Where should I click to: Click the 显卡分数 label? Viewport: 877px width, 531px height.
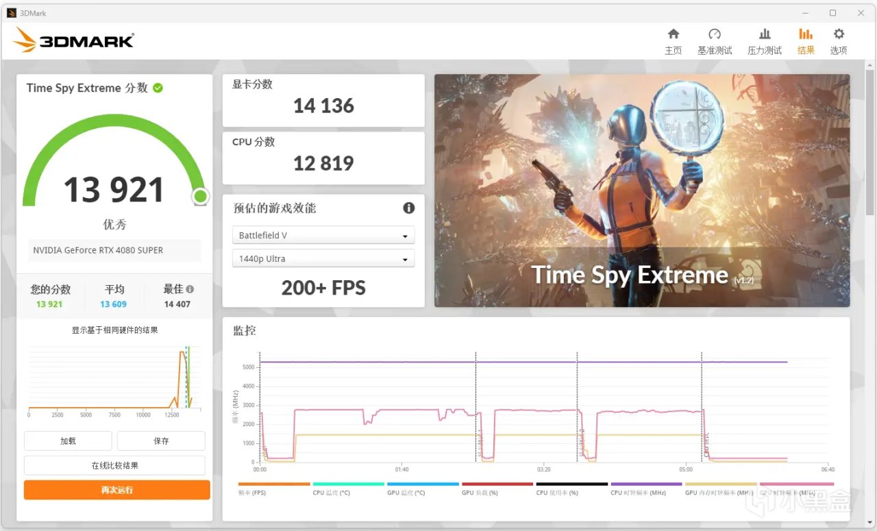(x=252, y=84)
